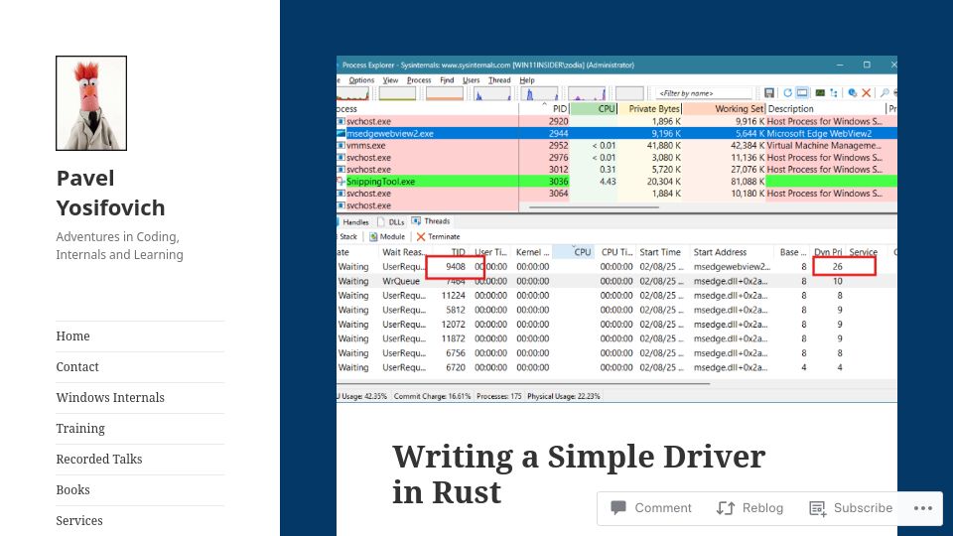The height and width of the screenshot is (536, 953).
Task: Open the Process menu in Process Explorer
Action: (x=419, y=80)
